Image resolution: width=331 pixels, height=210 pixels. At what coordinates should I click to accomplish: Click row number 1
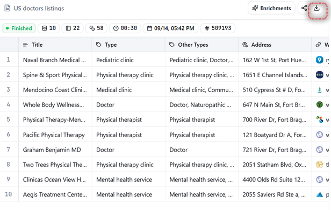(x=8, y=59)
